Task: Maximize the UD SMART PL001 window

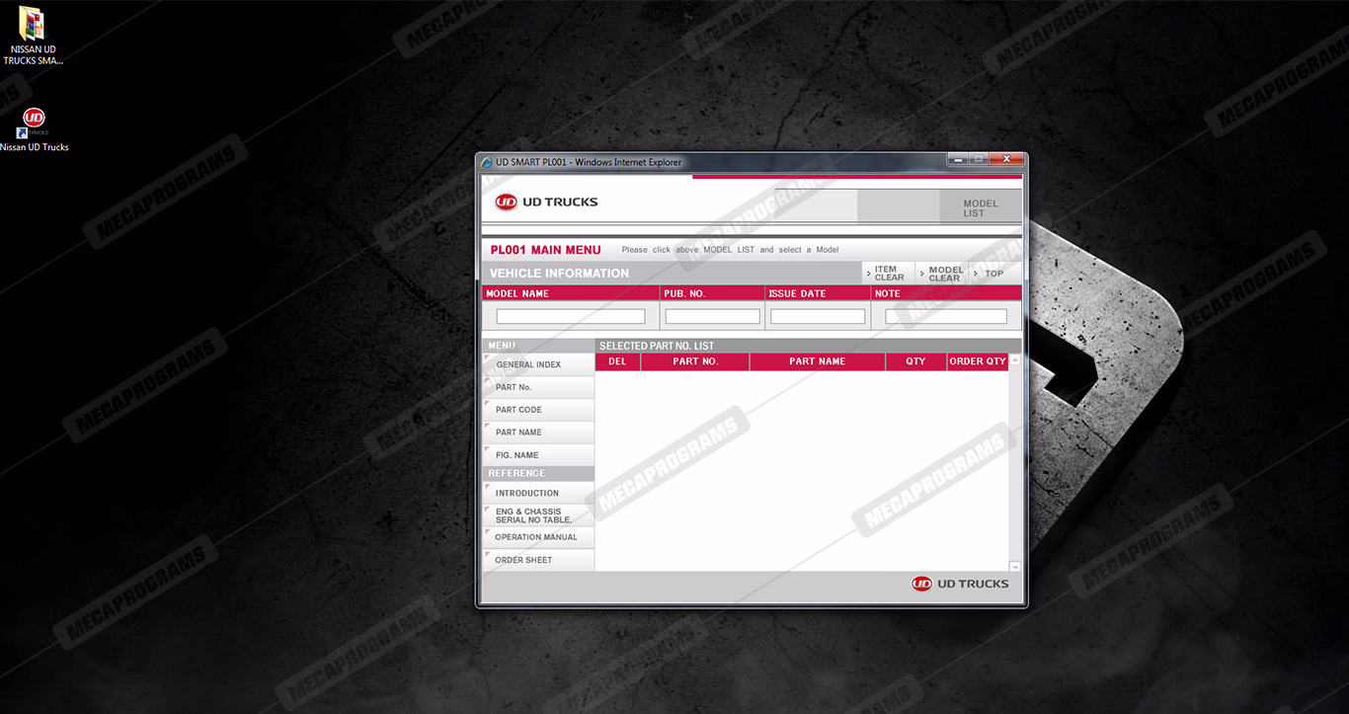Action: point(979,159)
